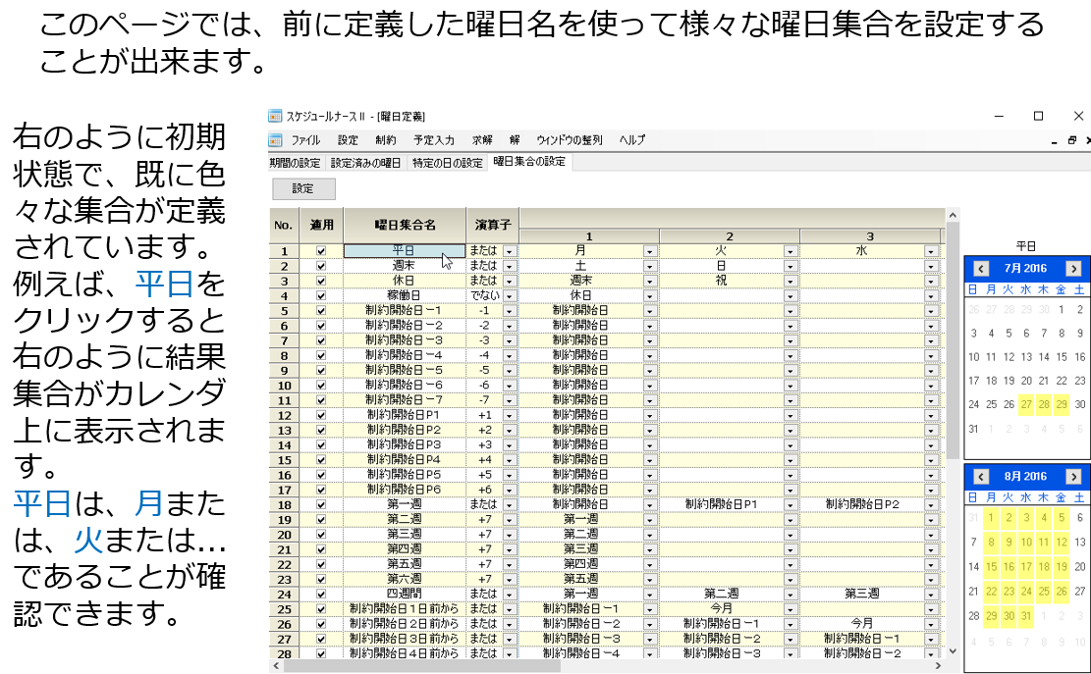Click the table's scroll down arrow
Image resolution: width=1091 pixels, height=674 pixels.
[x=953, y=651]
